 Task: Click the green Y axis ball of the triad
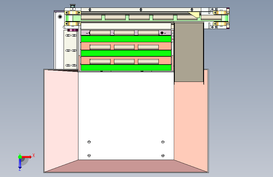(20, 157)
